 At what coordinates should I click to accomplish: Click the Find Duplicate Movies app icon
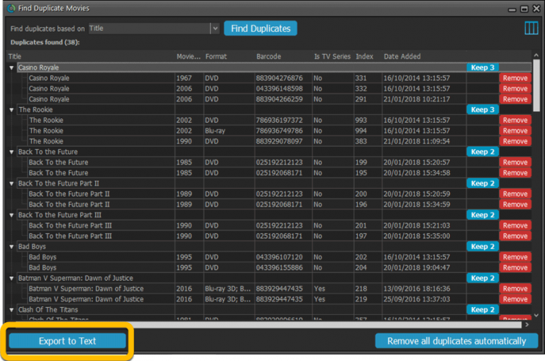click(x=11, y=8)
